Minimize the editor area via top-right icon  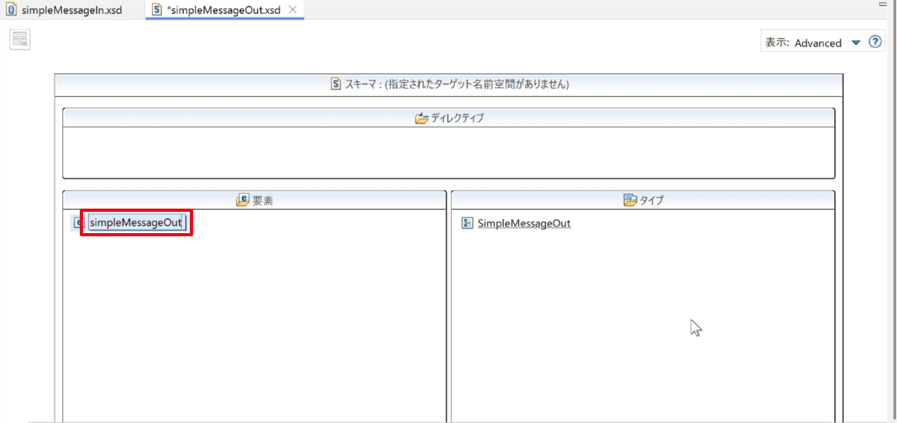(x=882, y=4)
